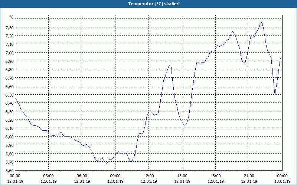The width and height of the screenshot is (297, 185).
Task: Click the 6,30 y-axis label
Action: [10, 112]
